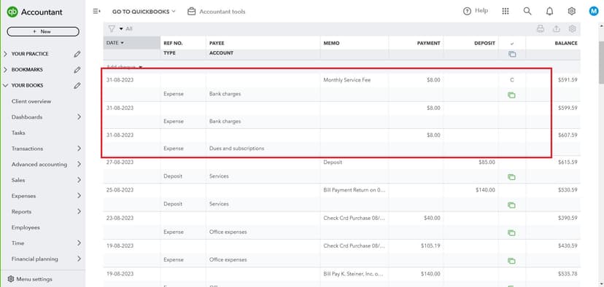This screenshot has height=287, width=604.
Task: Print the register list
Action: point(541,28)
